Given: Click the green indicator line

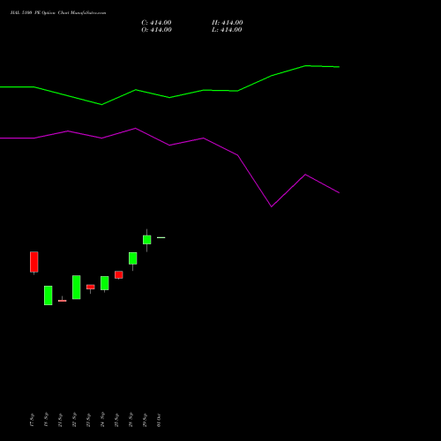Looking at the screenshot, I should coord(169,97).
